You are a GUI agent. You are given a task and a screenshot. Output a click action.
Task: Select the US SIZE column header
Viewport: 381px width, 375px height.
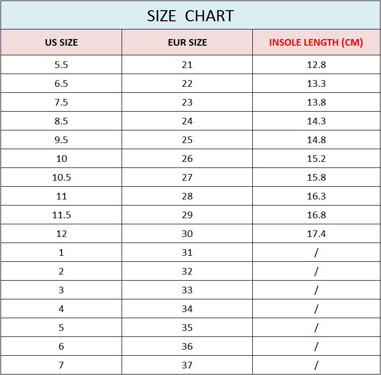[x=61, y=43]
